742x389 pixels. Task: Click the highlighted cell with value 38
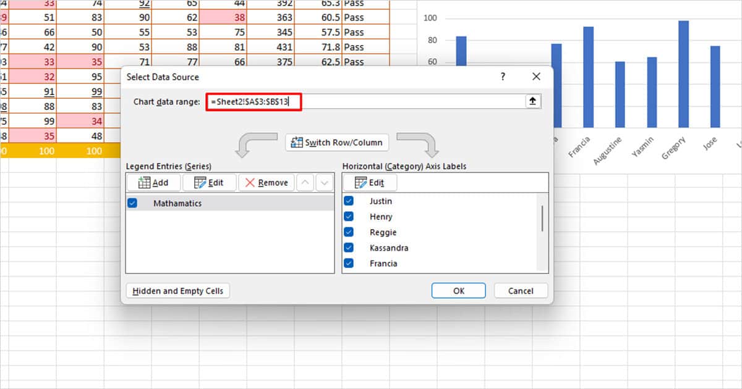tap(223, 18)
